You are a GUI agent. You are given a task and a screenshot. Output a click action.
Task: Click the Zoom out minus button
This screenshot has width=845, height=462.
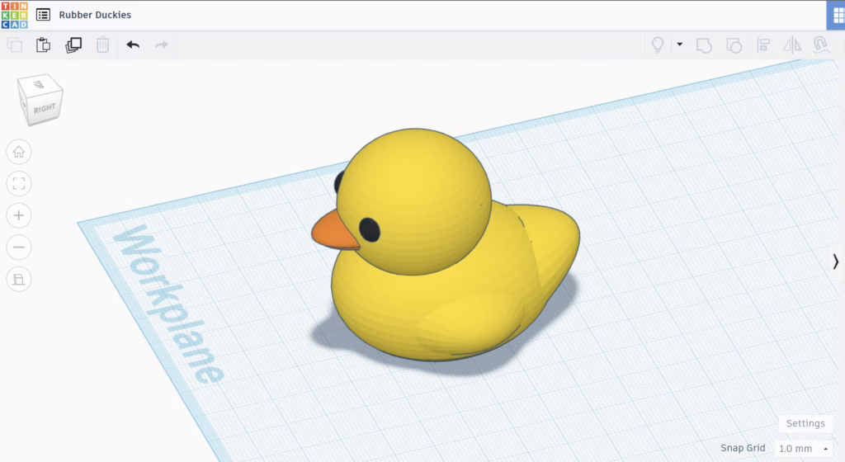tap(19, 247)
